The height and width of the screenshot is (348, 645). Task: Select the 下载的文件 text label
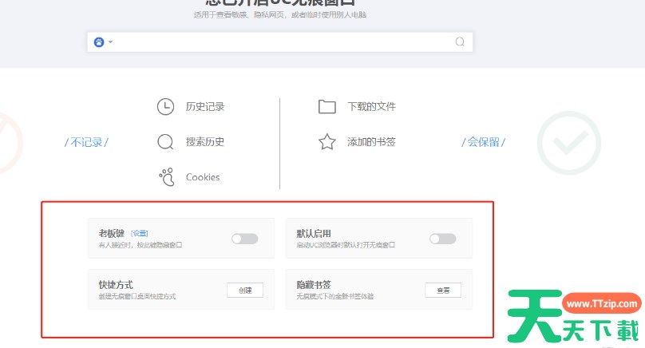point(371,106)
